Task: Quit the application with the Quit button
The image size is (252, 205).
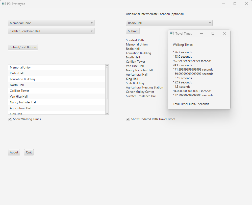Action: pos(29,152)
